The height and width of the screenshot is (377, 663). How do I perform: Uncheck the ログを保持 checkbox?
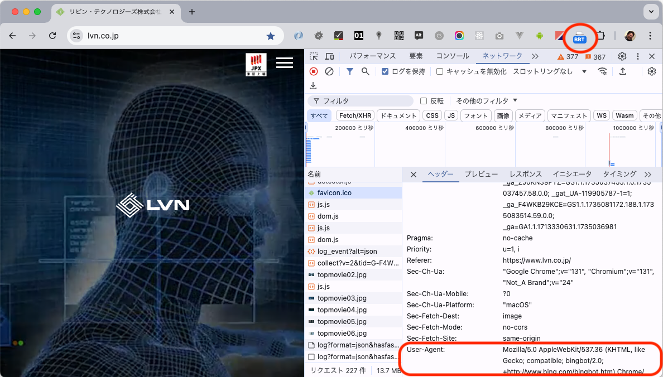(x=385, y=71)
